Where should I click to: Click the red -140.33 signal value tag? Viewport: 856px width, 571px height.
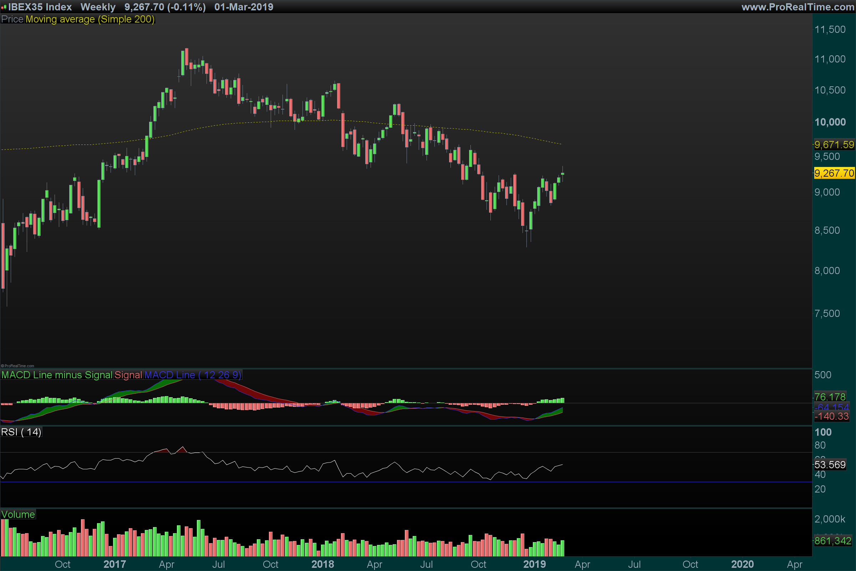831,416
